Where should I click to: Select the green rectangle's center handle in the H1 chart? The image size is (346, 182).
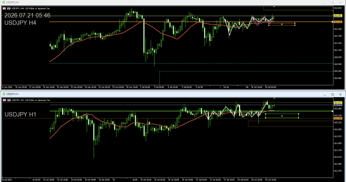(x=282, y=116)
